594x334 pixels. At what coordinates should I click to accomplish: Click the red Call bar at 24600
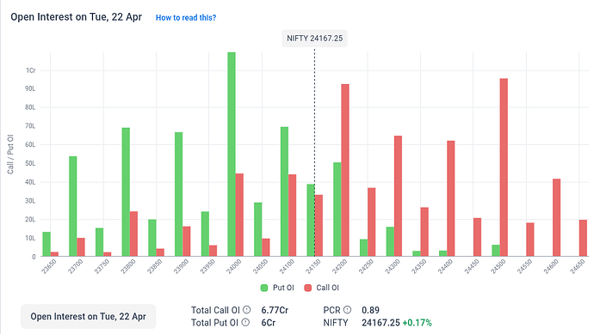(556, 217)
